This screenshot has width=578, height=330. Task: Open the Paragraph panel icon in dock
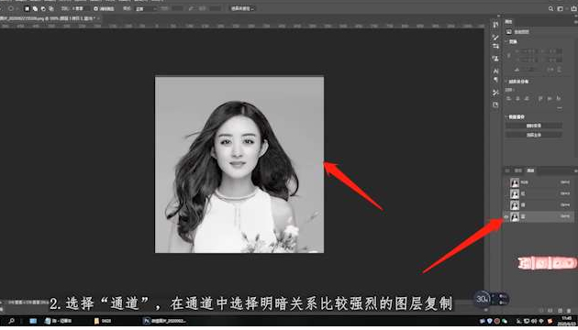[x=495, y=80]
